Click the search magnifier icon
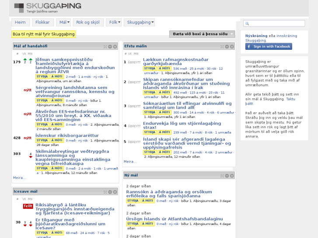The width and height of the screenshot is (318, 238). tap(247, 24)
